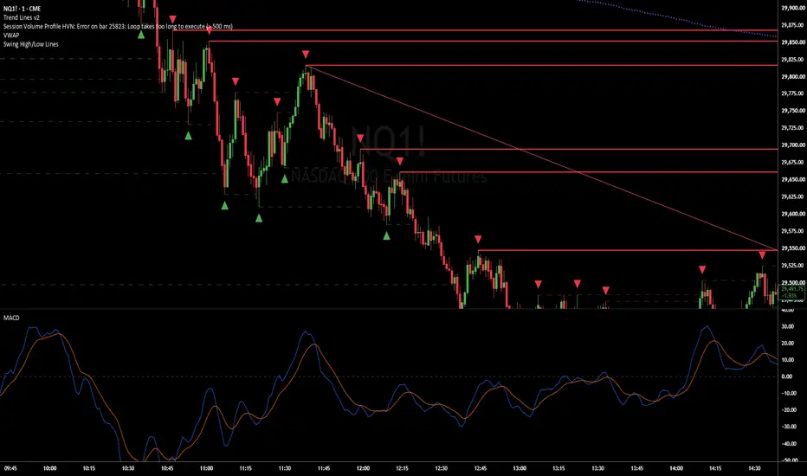Click the MACD pane label
807x476 pixels.
(11, 318)
